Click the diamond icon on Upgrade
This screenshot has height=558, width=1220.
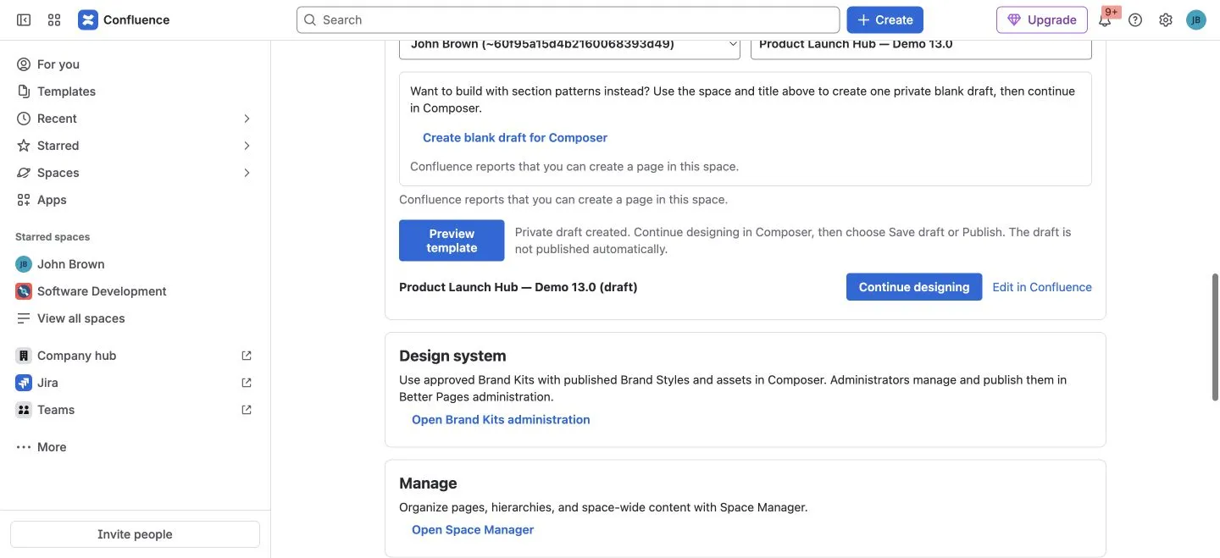pyautogui.click(x=1014, y=20)
